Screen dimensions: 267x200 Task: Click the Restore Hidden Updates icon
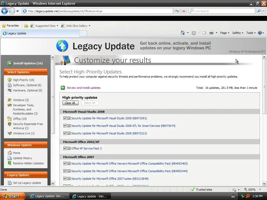point(10,163)
